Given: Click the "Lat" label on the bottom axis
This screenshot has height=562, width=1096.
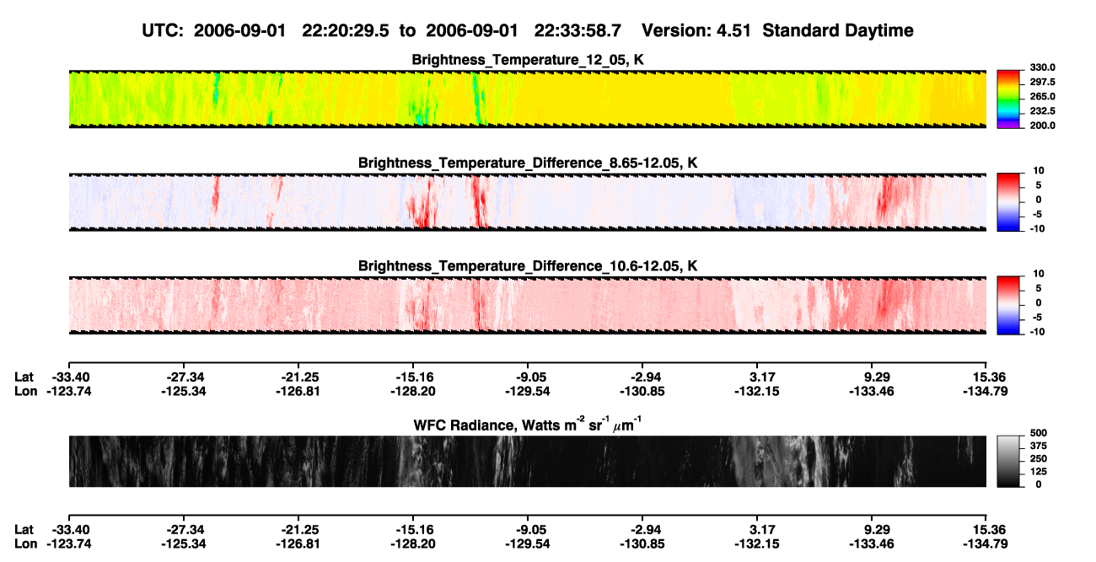Looking at the screenshot, I should (x=24, y=529).
